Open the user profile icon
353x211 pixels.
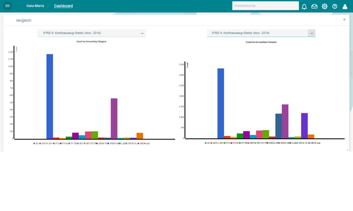(345, 6)
